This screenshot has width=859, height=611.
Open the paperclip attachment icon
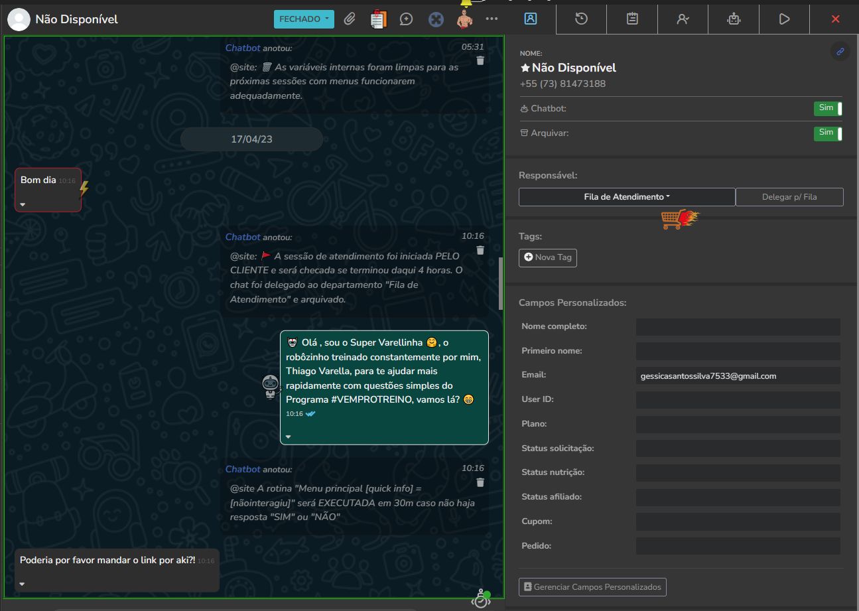350,19
